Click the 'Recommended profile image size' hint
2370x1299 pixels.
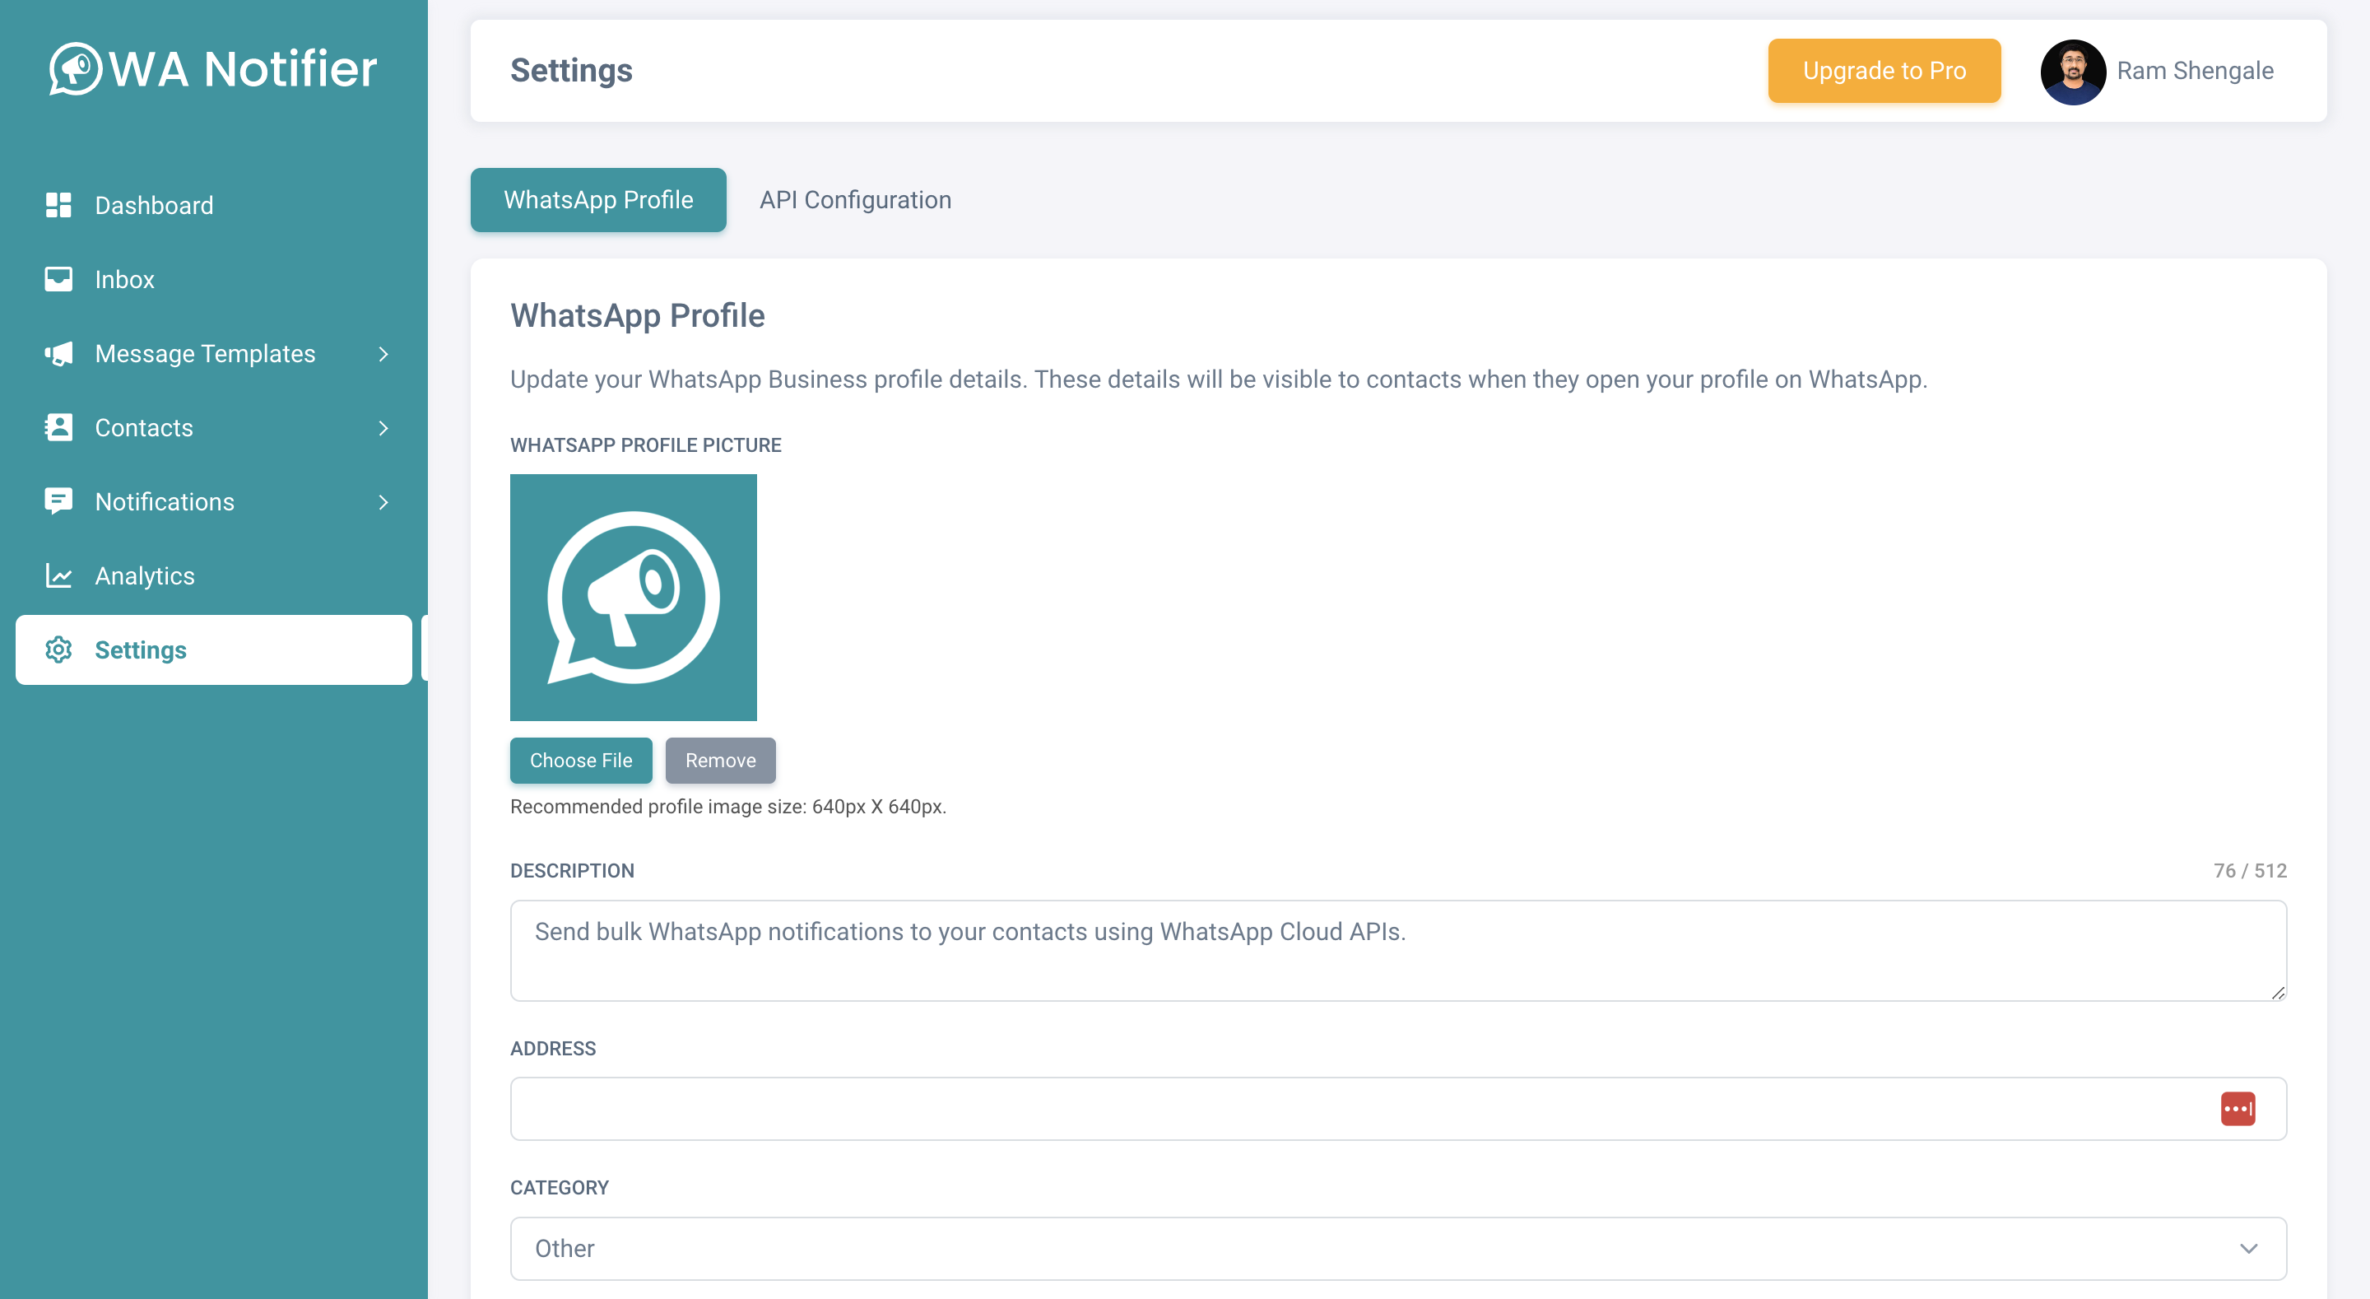pyautogui.click(x=727, y=807)
